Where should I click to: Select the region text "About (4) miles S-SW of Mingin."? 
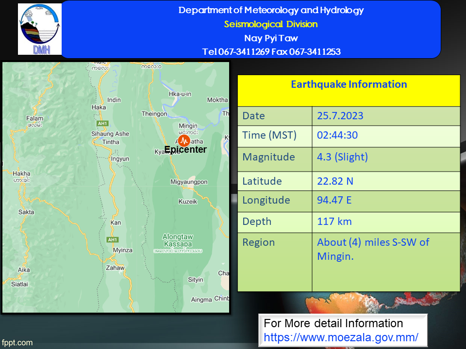point(373,249)
